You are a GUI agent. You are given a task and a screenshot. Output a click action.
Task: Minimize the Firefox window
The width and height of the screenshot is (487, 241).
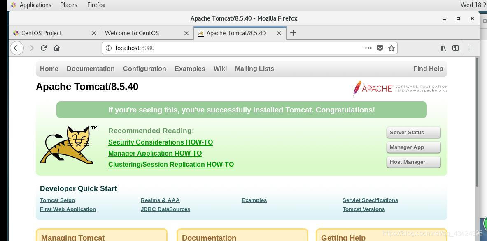click(444, 18)
